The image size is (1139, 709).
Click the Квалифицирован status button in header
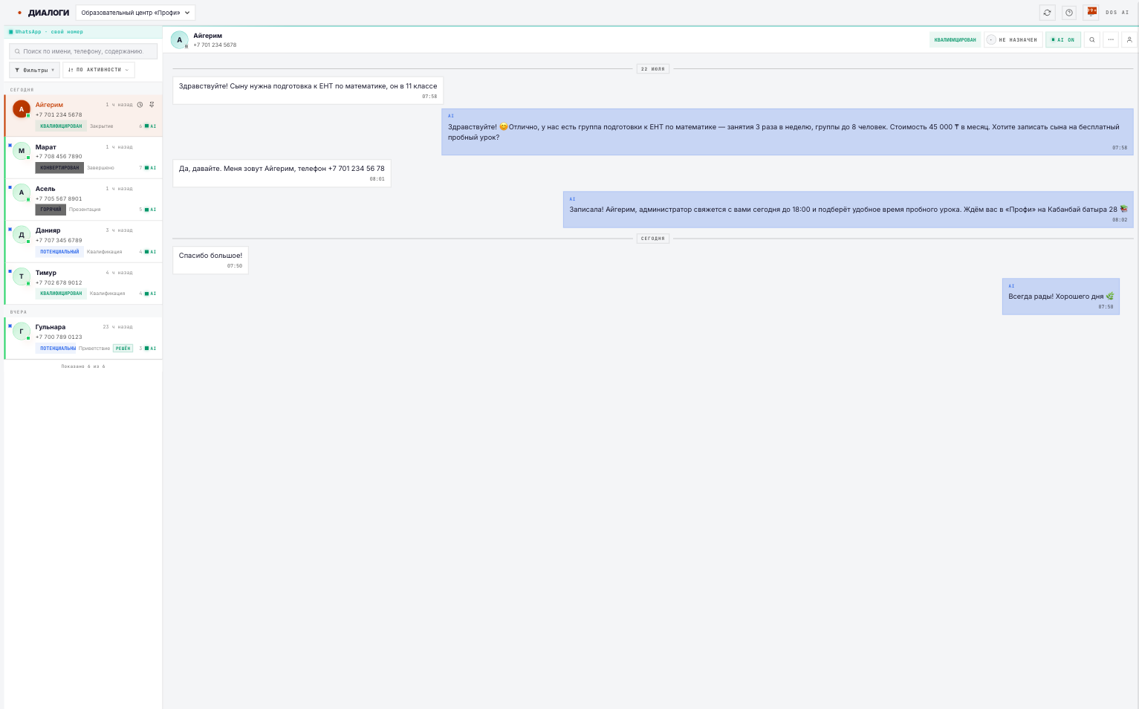coord(955,40)
